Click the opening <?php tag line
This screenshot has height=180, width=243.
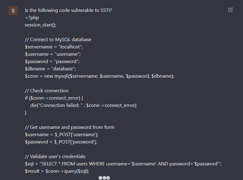click(32, 18)
